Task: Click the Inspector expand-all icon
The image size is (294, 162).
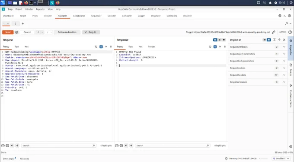Action: point(274,40)
